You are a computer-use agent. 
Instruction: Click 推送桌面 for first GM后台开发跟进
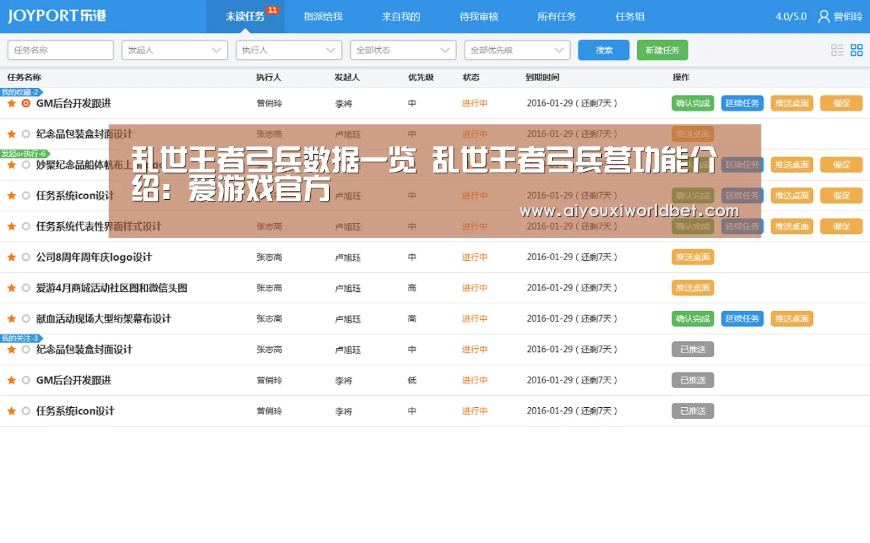[x=792, y=103]
